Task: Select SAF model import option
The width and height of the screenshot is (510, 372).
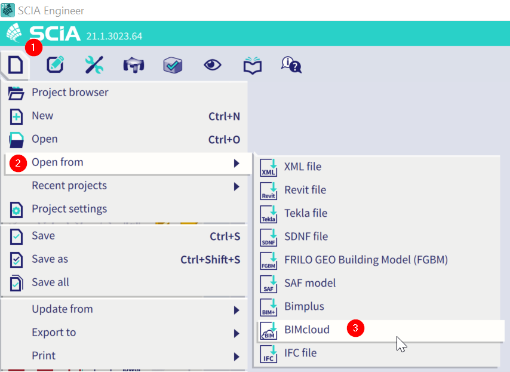Action: [377, 283]
